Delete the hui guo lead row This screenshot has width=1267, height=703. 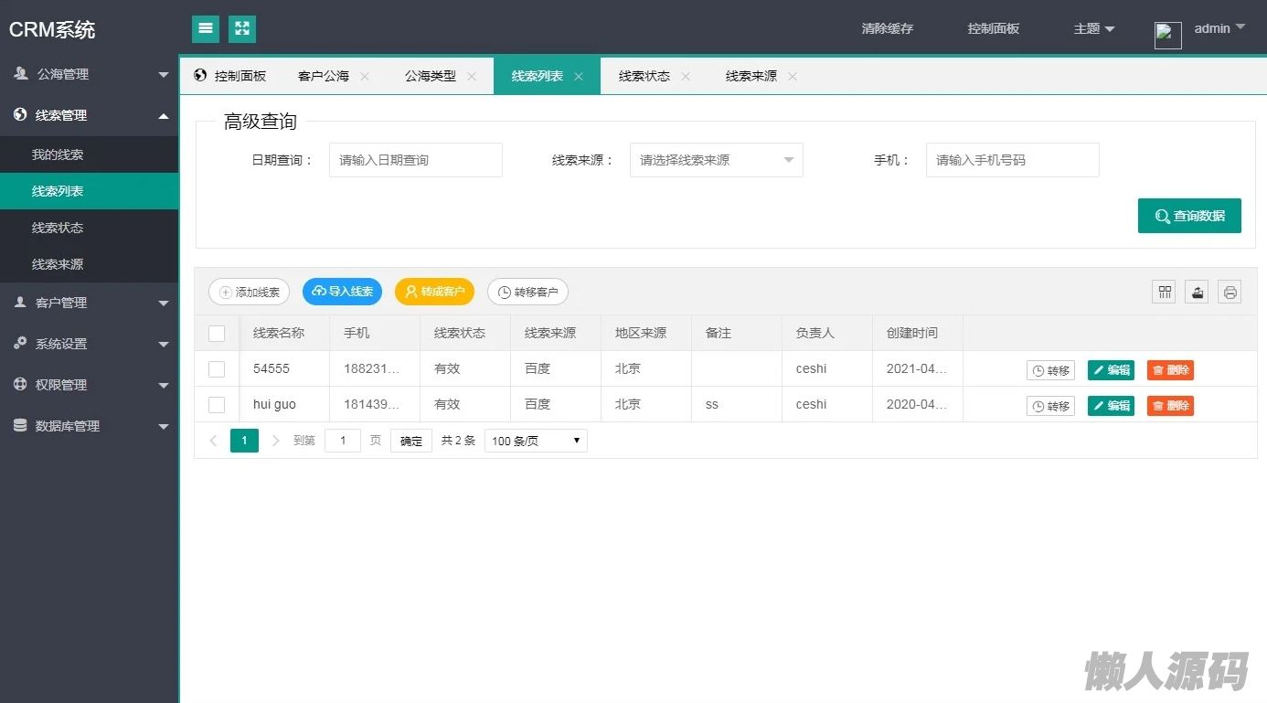point(1170,406)
